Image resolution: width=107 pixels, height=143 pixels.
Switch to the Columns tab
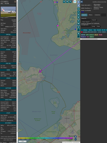click(97, 15)
